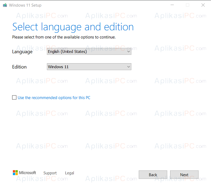Open the Support link

pos(50,173)
